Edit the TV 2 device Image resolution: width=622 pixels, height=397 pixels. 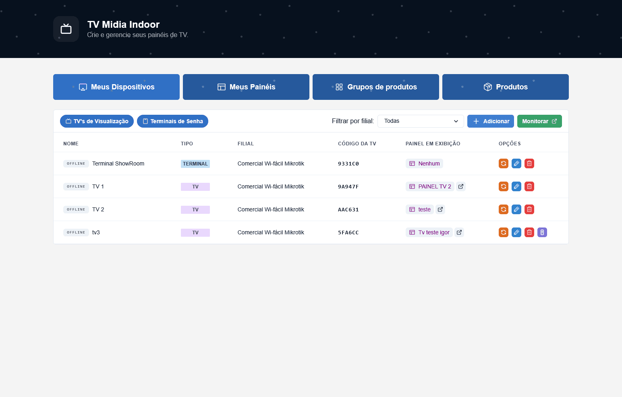click(x=516, y=209)
